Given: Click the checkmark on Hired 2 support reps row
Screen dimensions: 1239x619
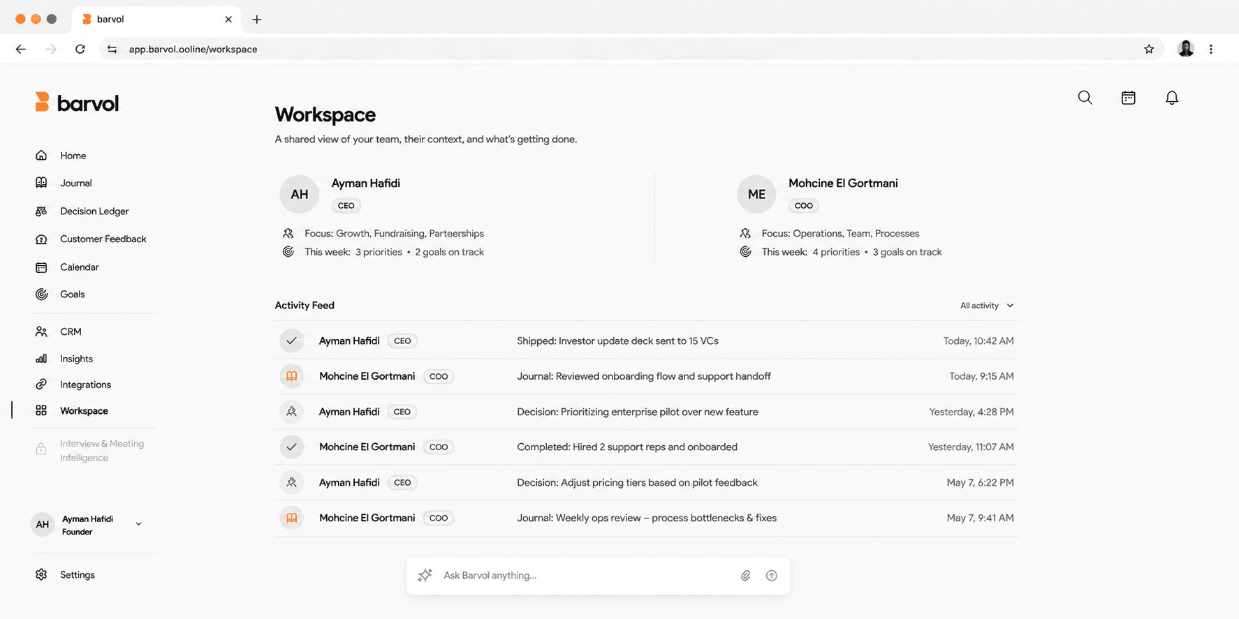Looking at the screenshot, I should click(x=291, y=447).
